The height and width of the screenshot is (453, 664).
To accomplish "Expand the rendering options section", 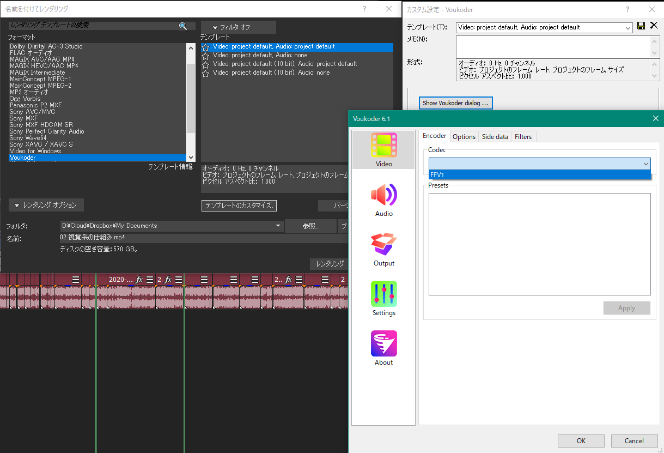I will click(46, 205).
